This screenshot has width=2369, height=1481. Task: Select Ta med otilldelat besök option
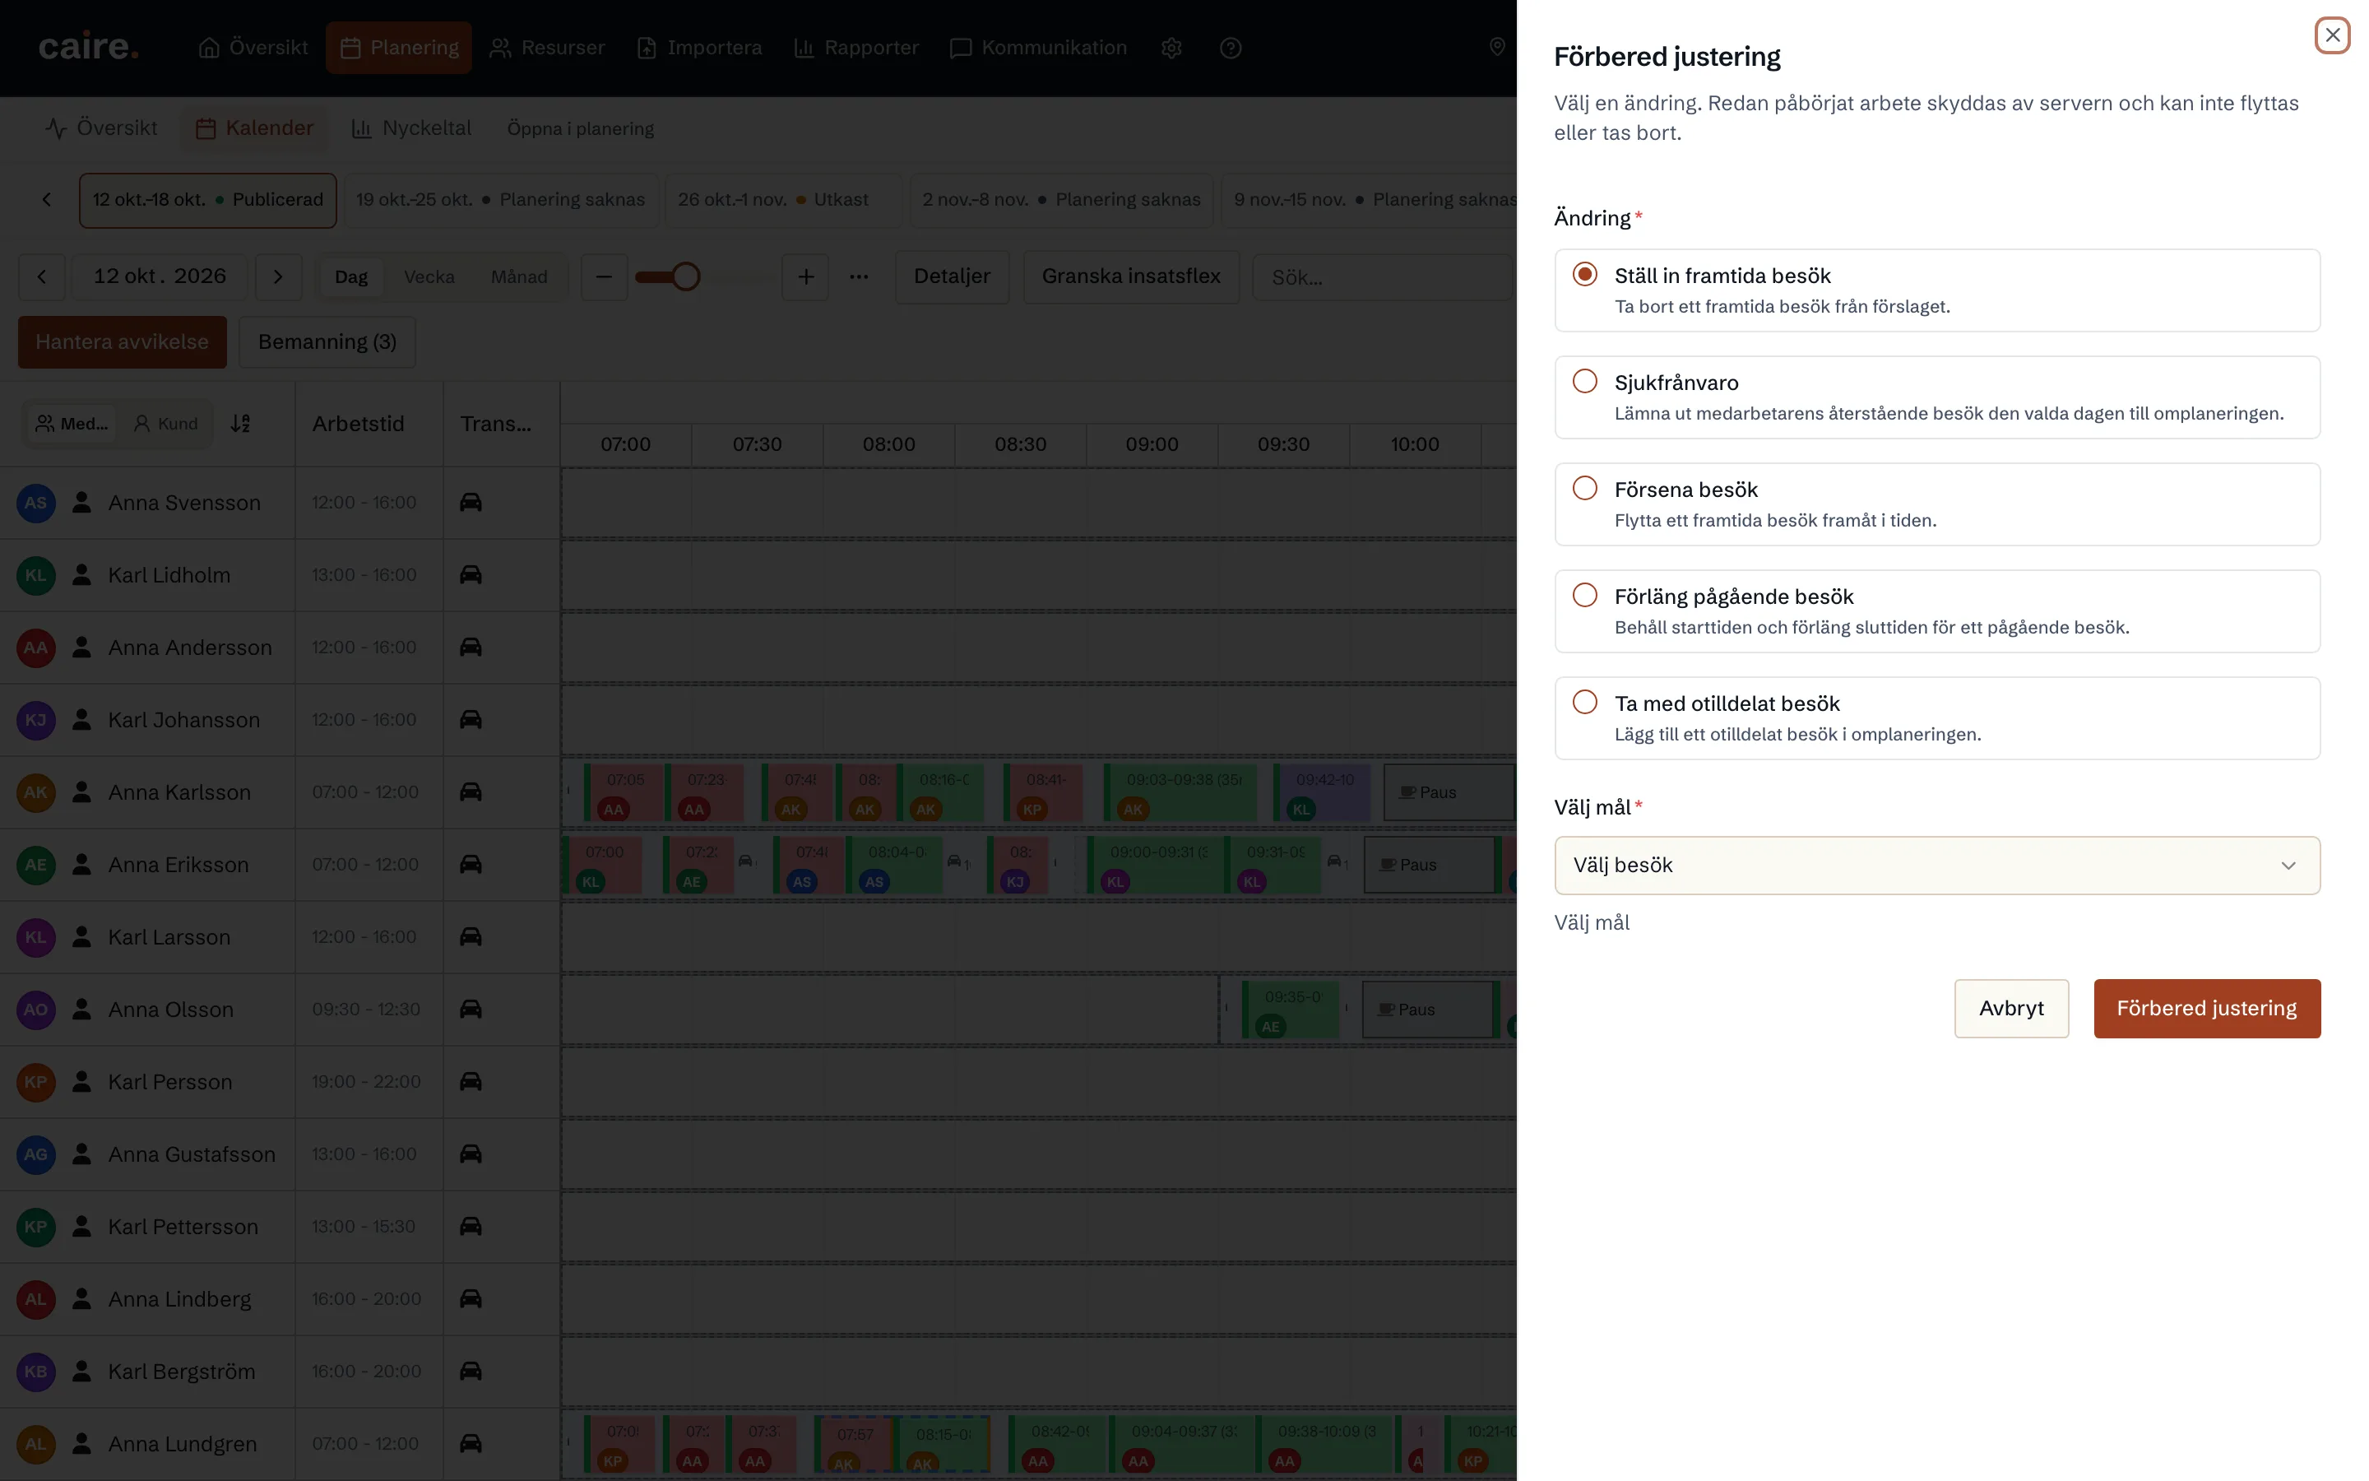[x=1936, y=718]
